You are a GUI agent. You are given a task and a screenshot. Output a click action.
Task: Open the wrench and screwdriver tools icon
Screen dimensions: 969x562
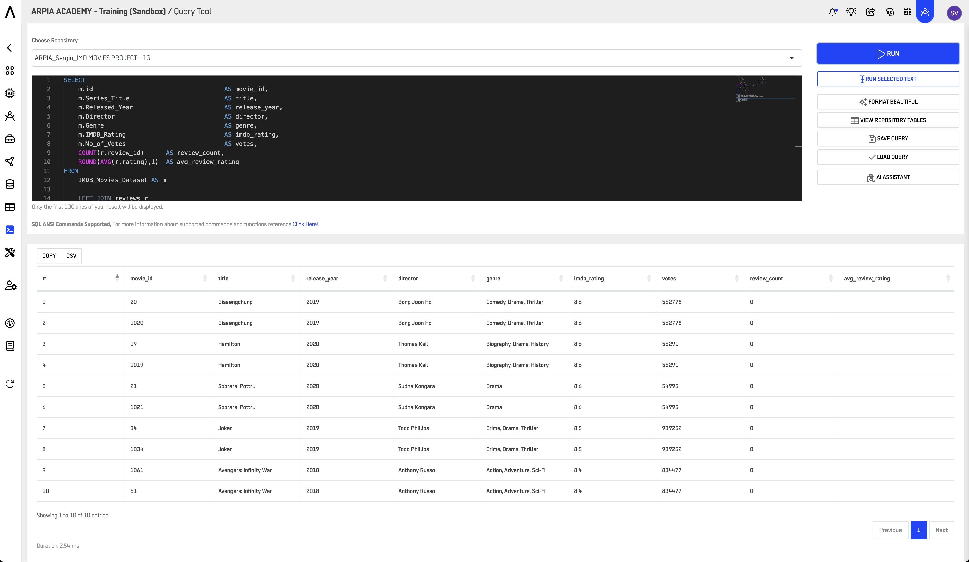[10, 252]
